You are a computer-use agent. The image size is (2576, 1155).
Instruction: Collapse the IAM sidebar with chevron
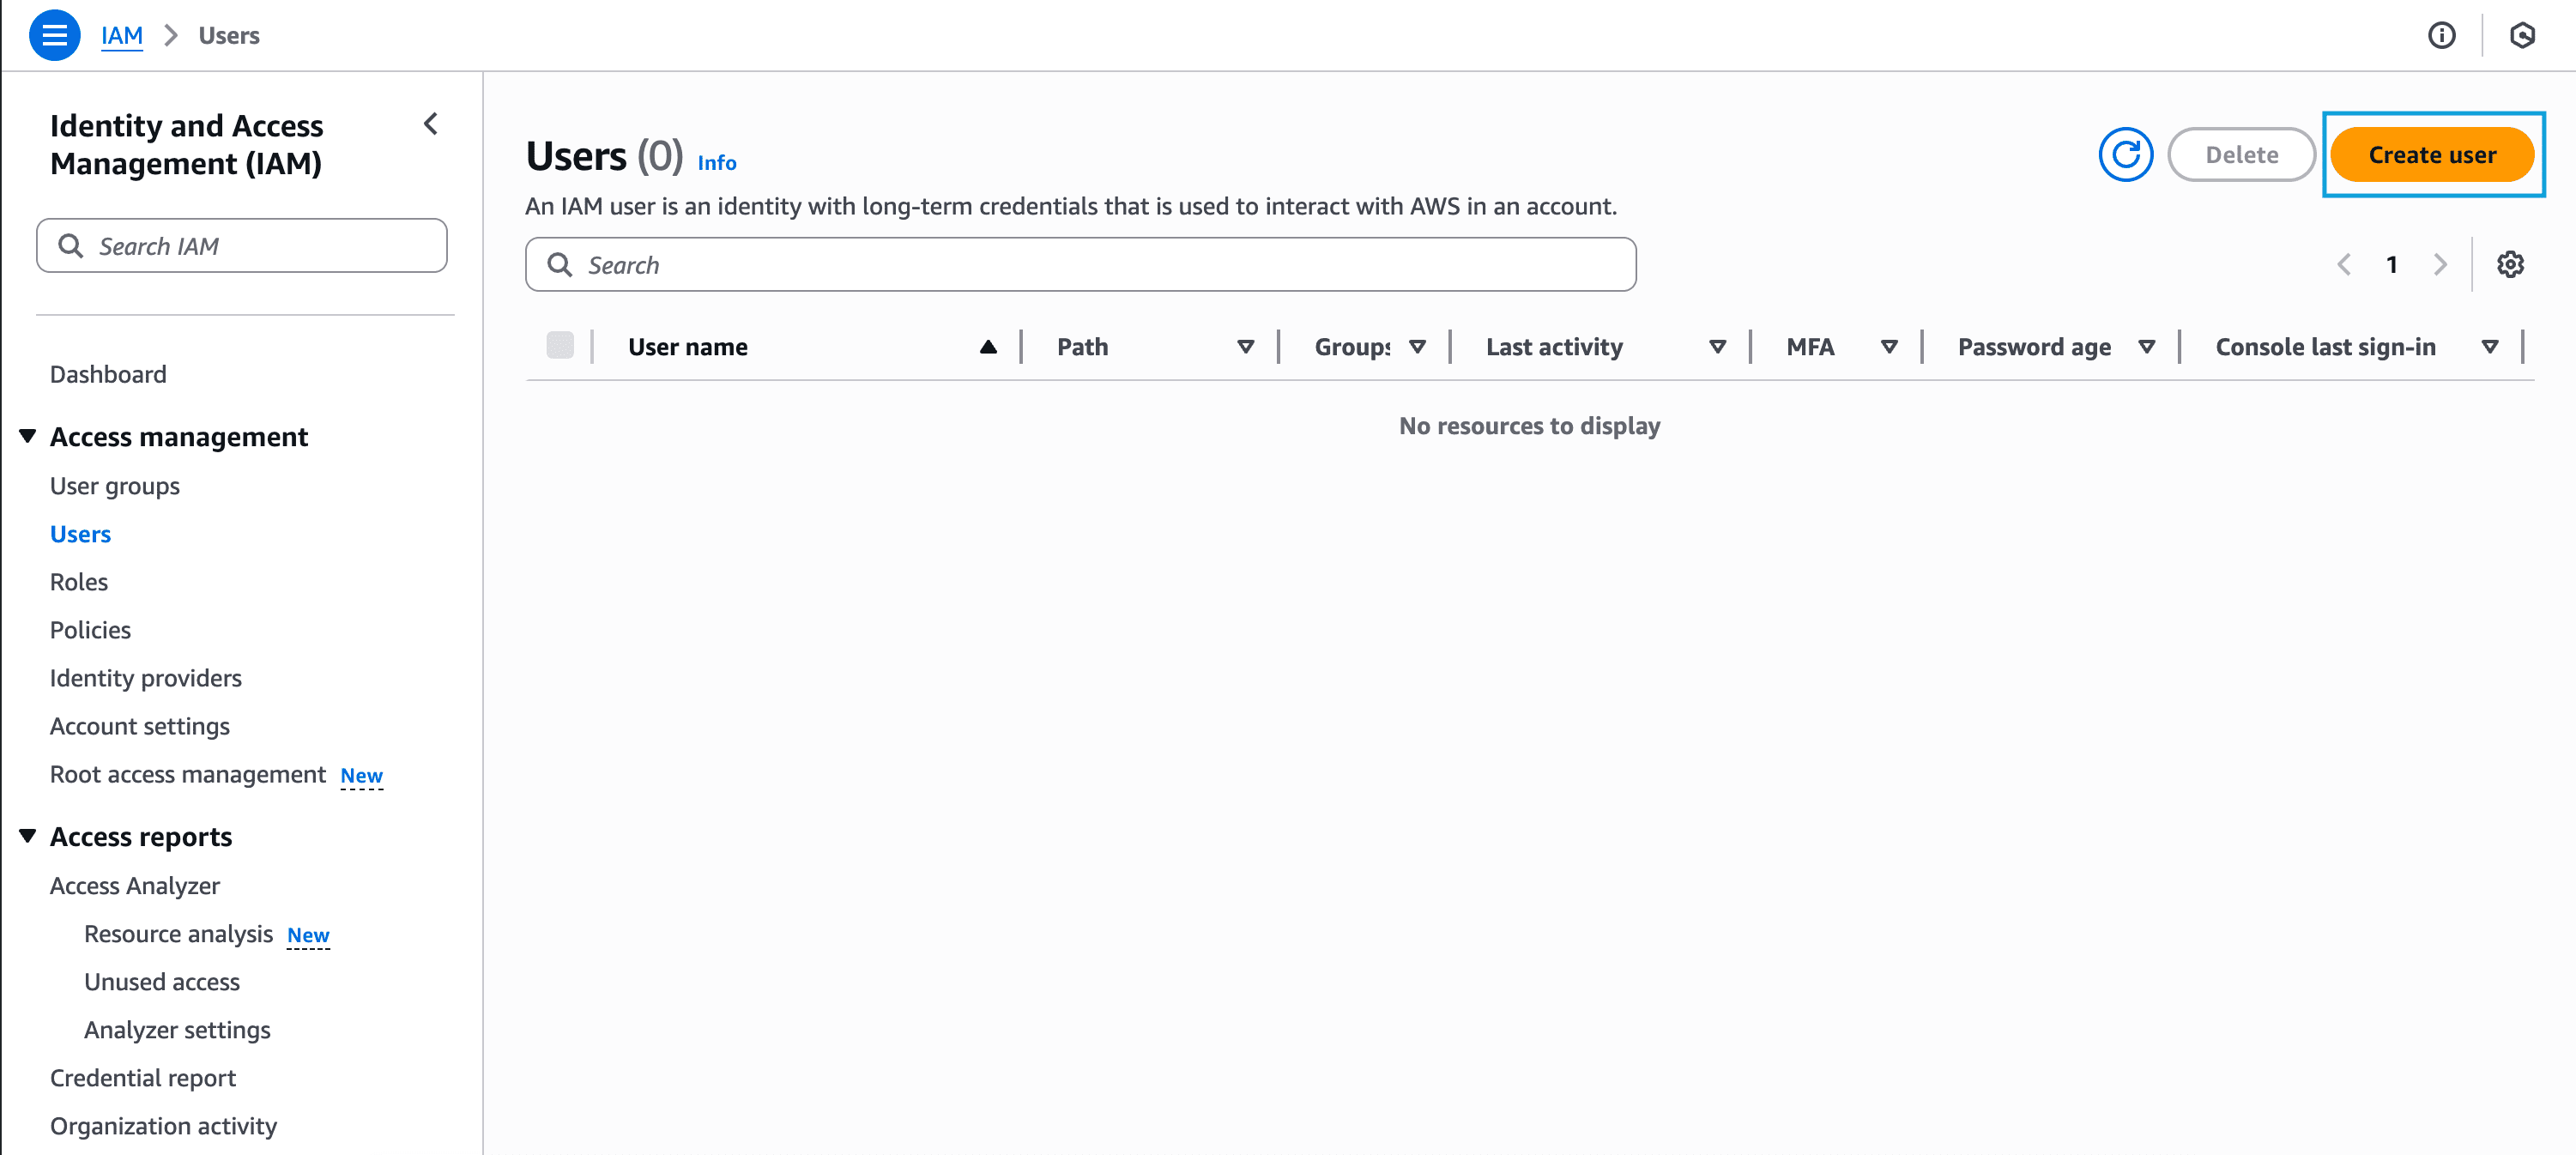pyautogui.click(x=431, y=124)
